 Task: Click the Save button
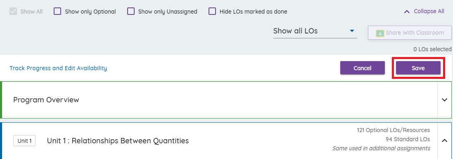click(x=418, y=68)
